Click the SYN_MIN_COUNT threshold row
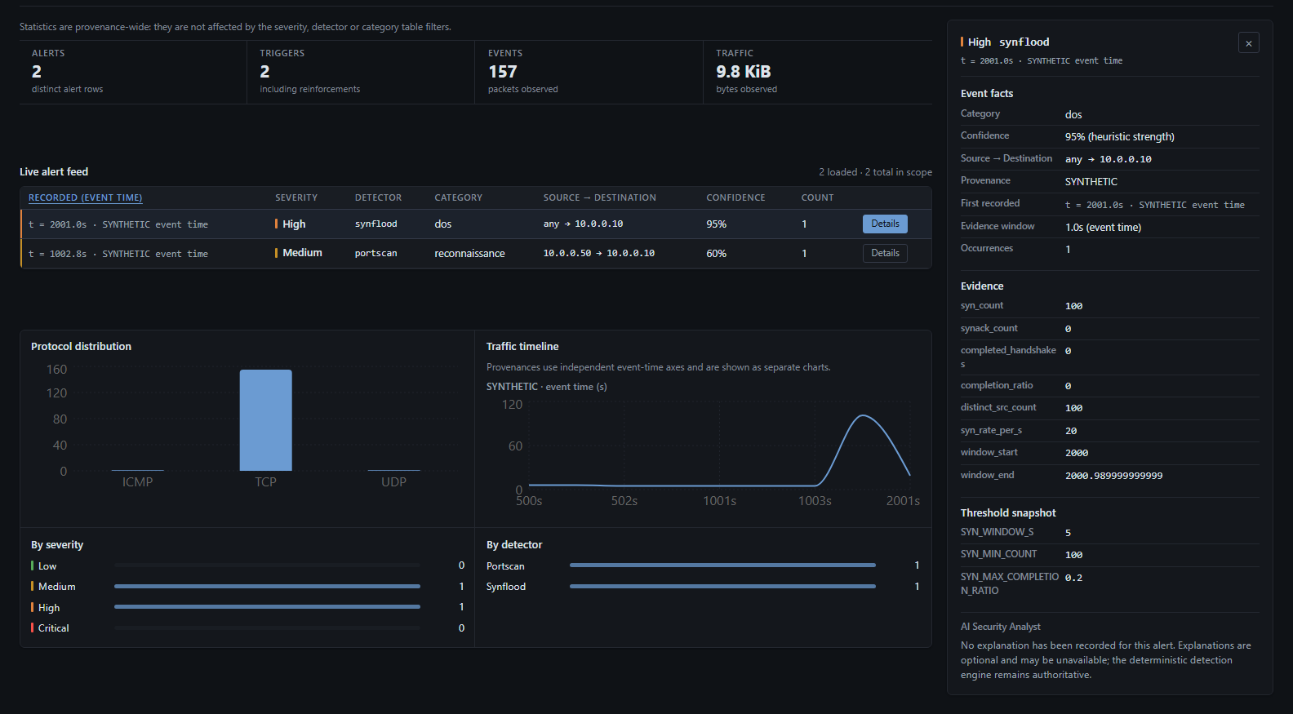This screenshot has height=714, width=1293. [1110, 554]
